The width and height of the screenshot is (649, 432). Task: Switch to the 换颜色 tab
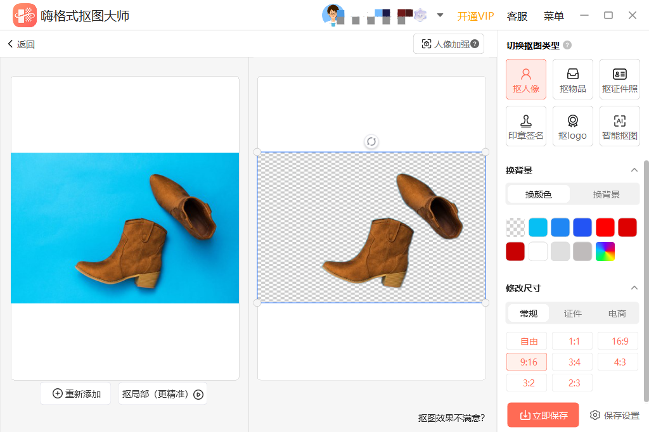(539, 194)
